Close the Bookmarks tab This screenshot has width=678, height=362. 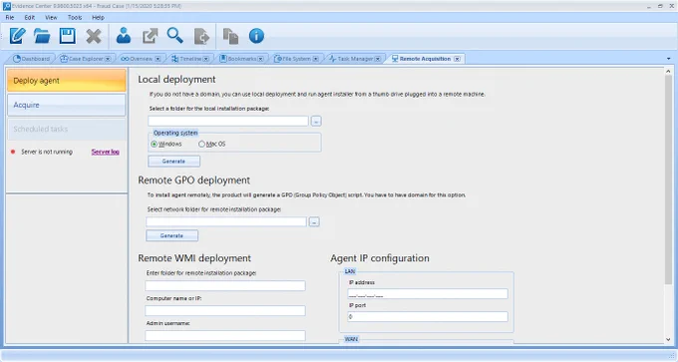coord(261,59)
